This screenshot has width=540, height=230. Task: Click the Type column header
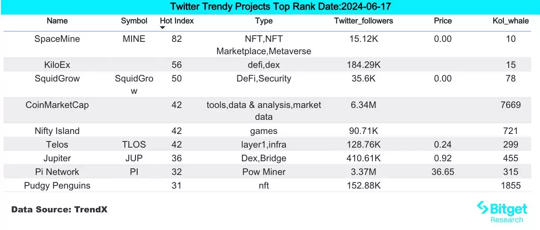(x=264, y=21)
